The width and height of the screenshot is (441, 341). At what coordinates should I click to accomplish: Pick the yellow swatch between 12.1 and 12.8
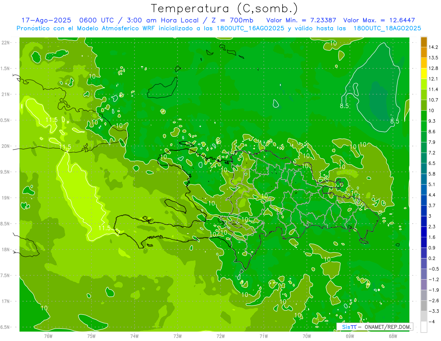click(x=424, y=74)
